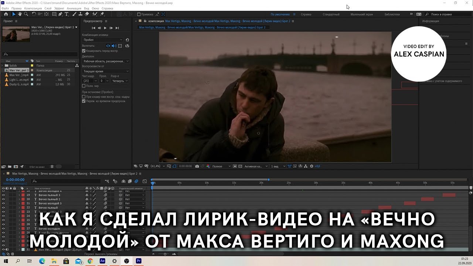This screenshot has height=266, width=473.
Task: Open the 'Текущее время' play-from dropdown
Action: (x=106, y=71)
